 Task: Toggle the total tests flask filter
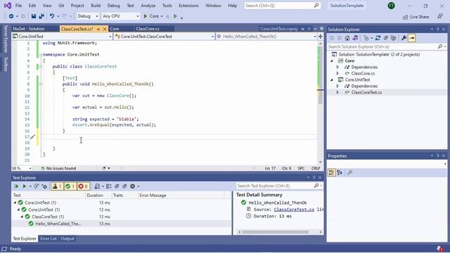pyautogui.click(x=57, y=186)
